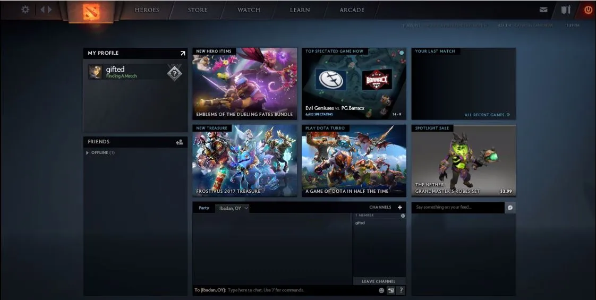The height and width of the screenshot is (300, 596).
Task: Open the mail notifications envelope
Action: click(x=543, y=10)
